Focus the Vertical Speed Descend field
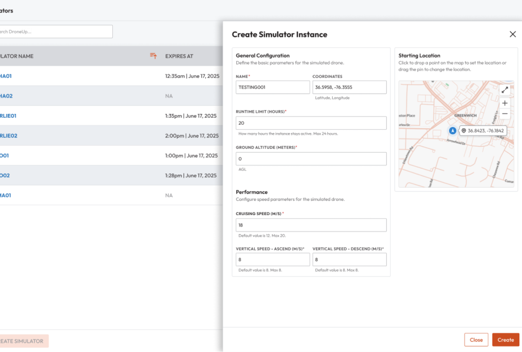Viewport: 522px width, 352px height. tap(349, 259)
